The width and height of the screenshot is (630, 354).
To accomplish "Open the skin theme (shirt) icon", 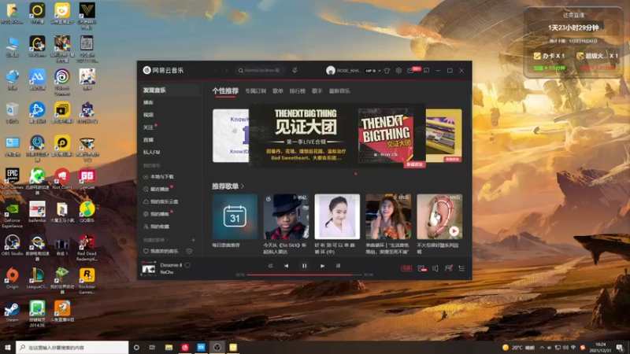I will (387, 71).
